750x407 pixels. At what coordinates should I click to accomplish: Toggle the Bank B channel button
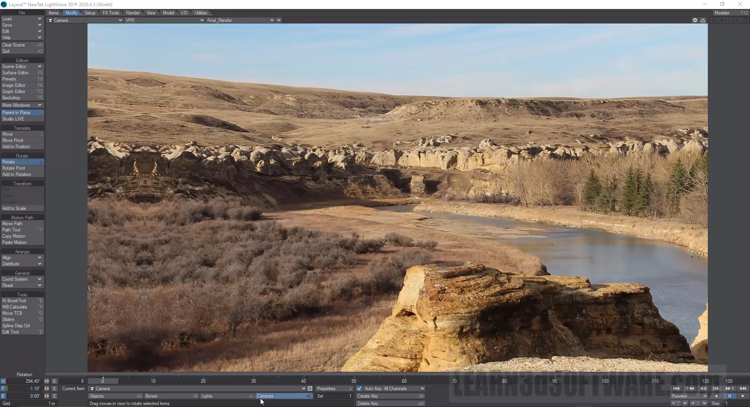click(x=3, y=396)
